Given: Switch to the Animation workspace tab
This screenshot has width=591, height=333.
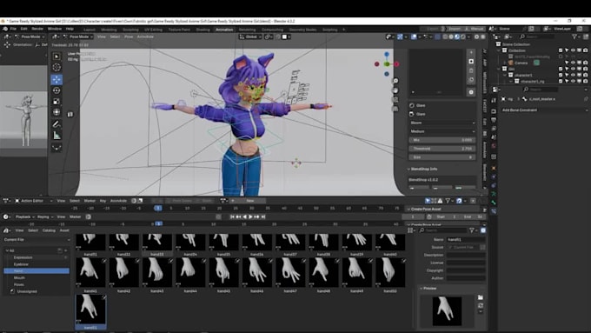Looking at the screenshot, I should tap(224, 30).
